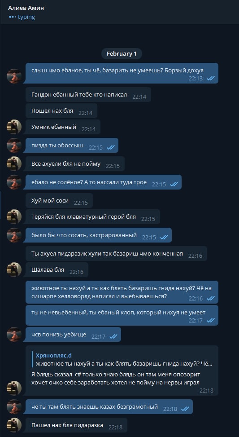The image size is (239, 437).
Task: Click the avatar next to 'Умник ебанный'
Action: pos(14,127)
